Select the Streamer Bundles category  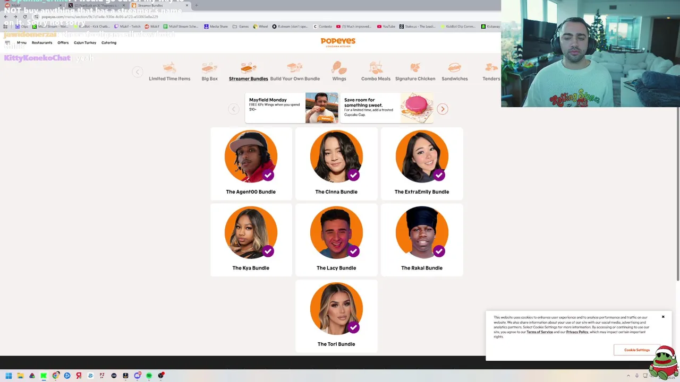248,72
